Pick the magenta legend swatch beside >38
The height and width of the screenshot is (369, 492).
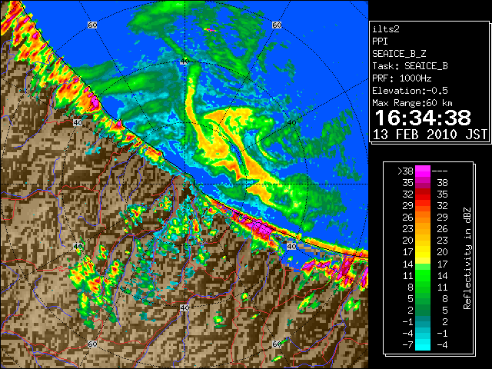click(x=423, y=171)
